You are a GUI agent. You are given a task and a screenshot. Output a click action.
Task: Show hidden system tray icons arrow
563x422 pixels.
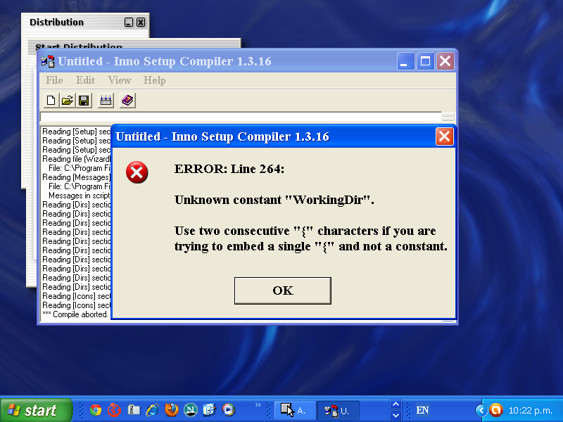coord(481,410)
